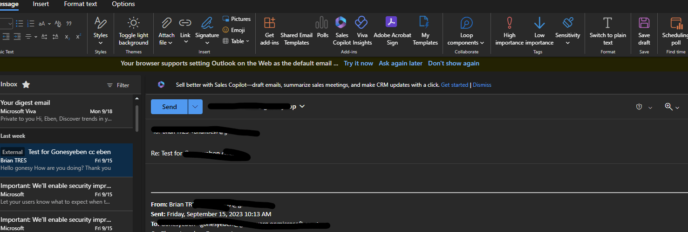688x232 pixels.
Task: Insert a bulleted list
Action: [x=20, y=23]
